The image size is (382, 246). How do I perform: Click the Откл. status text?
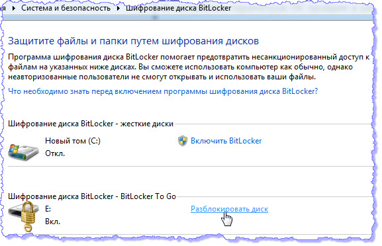(x=55, y=153)
